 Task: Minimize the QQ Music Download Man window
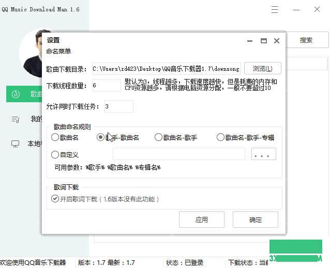(x=296, y=10)
